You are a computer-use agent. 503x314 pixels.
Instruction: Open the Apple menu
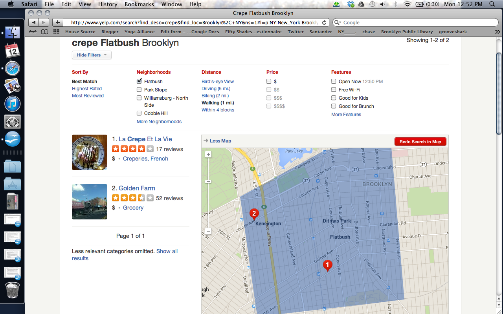click(11, 4)
